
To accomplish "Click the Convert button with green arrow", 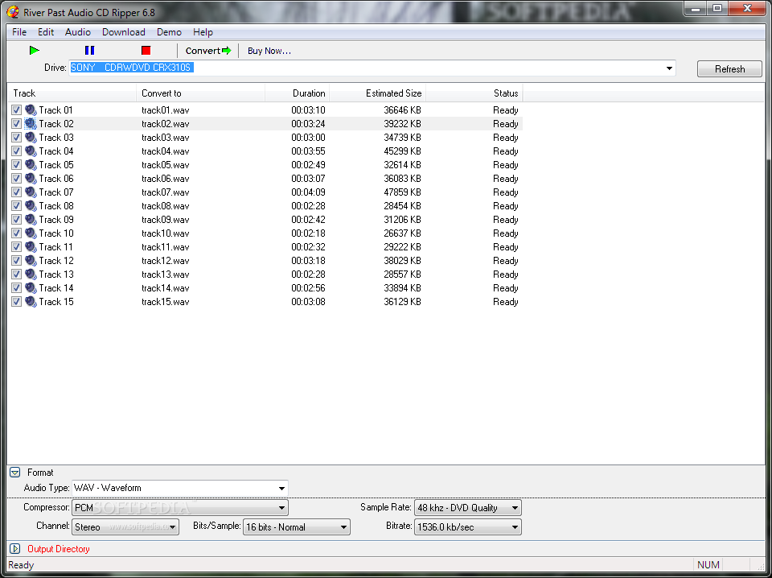I will tap(207, 50).
